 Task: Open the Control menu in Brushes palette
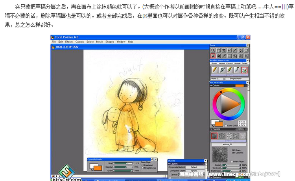click(x=229, y=64)
